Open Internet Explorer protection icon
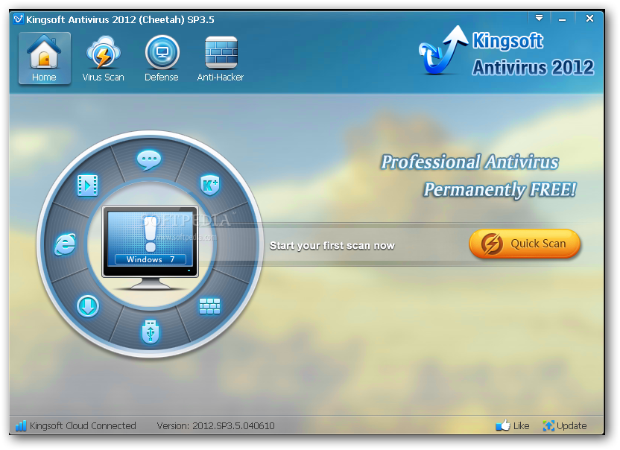 [66, 244]
